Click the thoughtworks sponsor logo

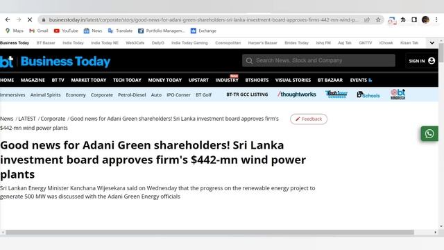pyautogui.click(x=296, y=94)
